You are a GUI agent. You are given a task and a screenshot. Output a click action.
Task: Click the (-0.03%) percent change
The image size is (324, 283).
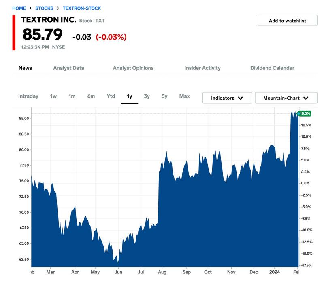tap(111, 37)
